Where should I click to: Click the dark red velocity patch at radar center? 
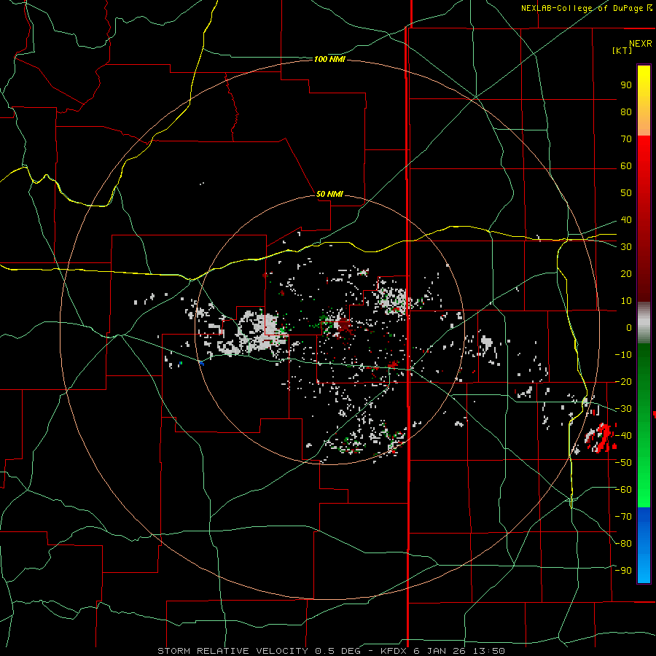[344, 326]
